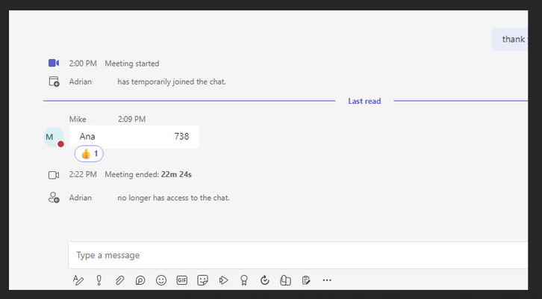Open Mike's avatar profile card
This screenshot has width=542, height=299.
(54, 137)
